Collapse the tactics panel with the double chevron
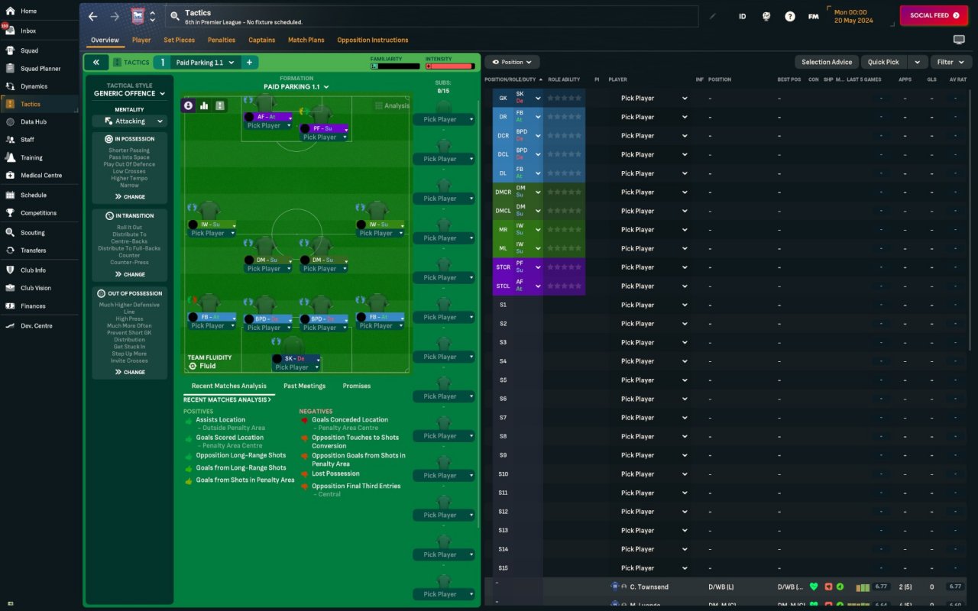Viewport: 978px width, 611px height. tap(96, 63)
